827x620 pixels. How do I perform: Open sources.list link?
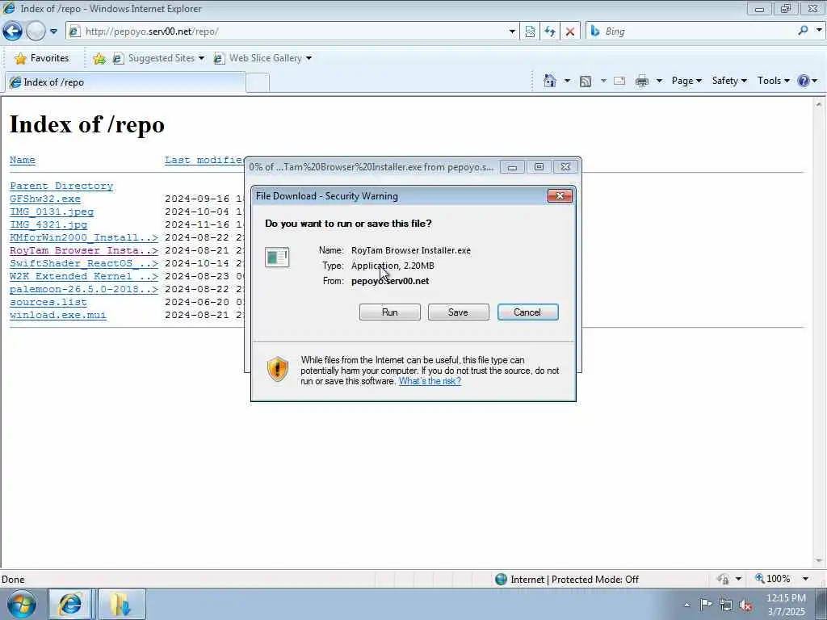48,302
